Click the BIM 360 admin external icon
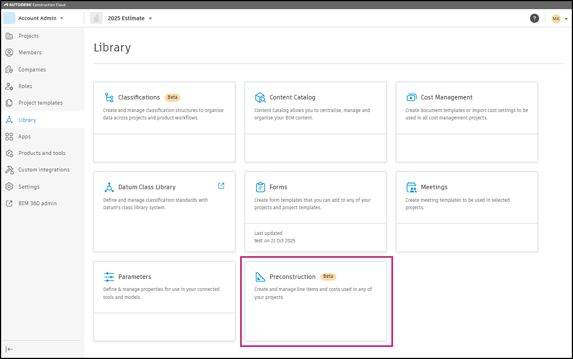This screenshot has width=573, height=359. tap(9, 204)
